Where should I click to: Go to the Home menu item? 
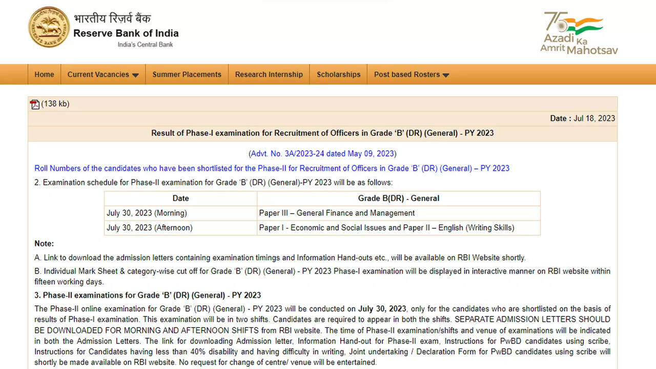pyautogui.click(x=44, y=74)
